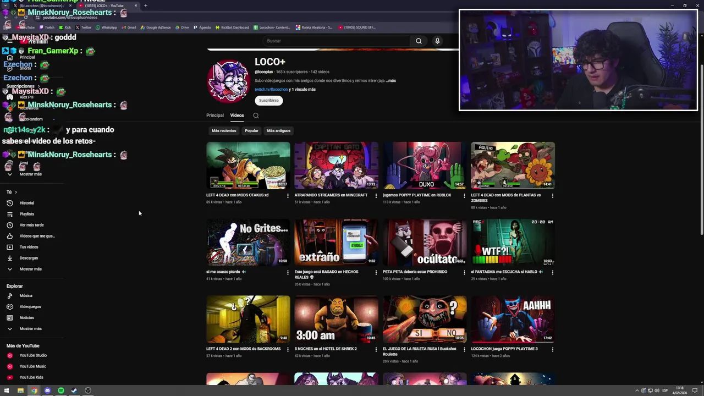Click the YouTube search input field
Screen dimensions: 704x396
[335, 41]
